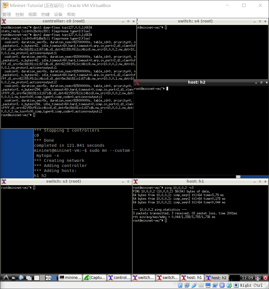This screenshot has width=269, height=289.
Task: Click the keyboard capture arrow status icon
Action: pos(236,286)
